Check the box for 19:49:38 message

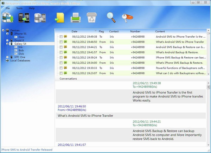coord(61,37)
